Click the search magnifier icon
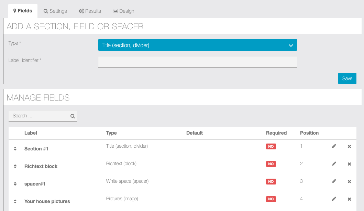 [x=73, y=116]
